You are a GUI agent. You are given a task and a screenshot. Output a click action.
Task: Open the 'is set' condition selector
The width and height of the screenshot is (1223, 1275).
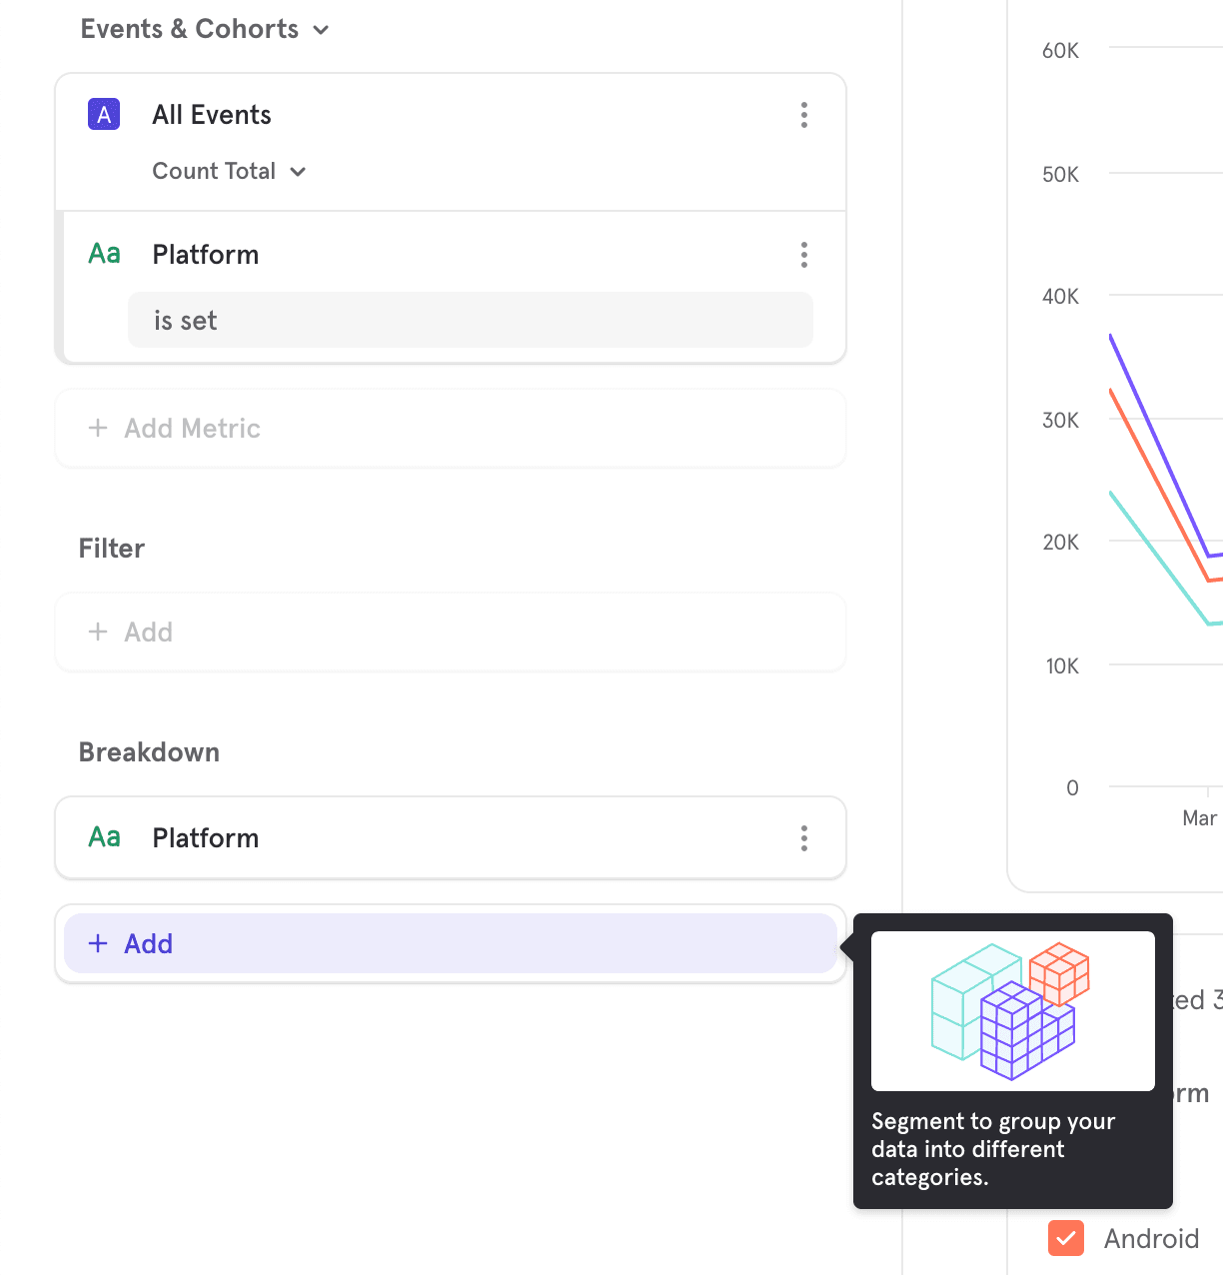(x=471, y=320)
